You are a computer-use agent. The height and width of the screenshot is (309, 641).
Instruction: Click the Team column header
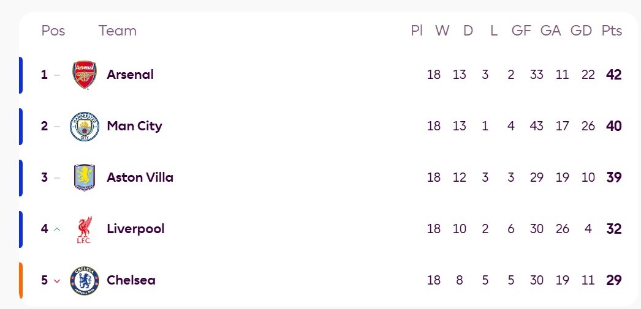(x=118, y=31)
